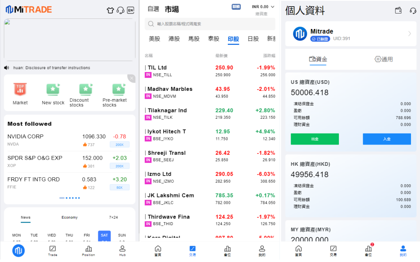Open Shreeji Transl stock row
Screen dimensions: 420x262
tap(210, 156)
